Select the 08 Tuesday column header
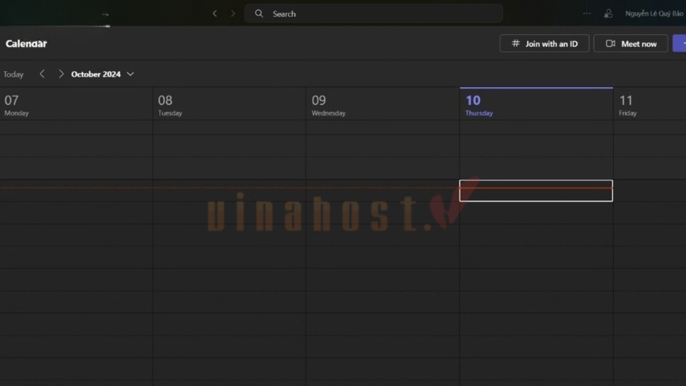The height and width of the screenshot is (386, 686). (229, 104)
